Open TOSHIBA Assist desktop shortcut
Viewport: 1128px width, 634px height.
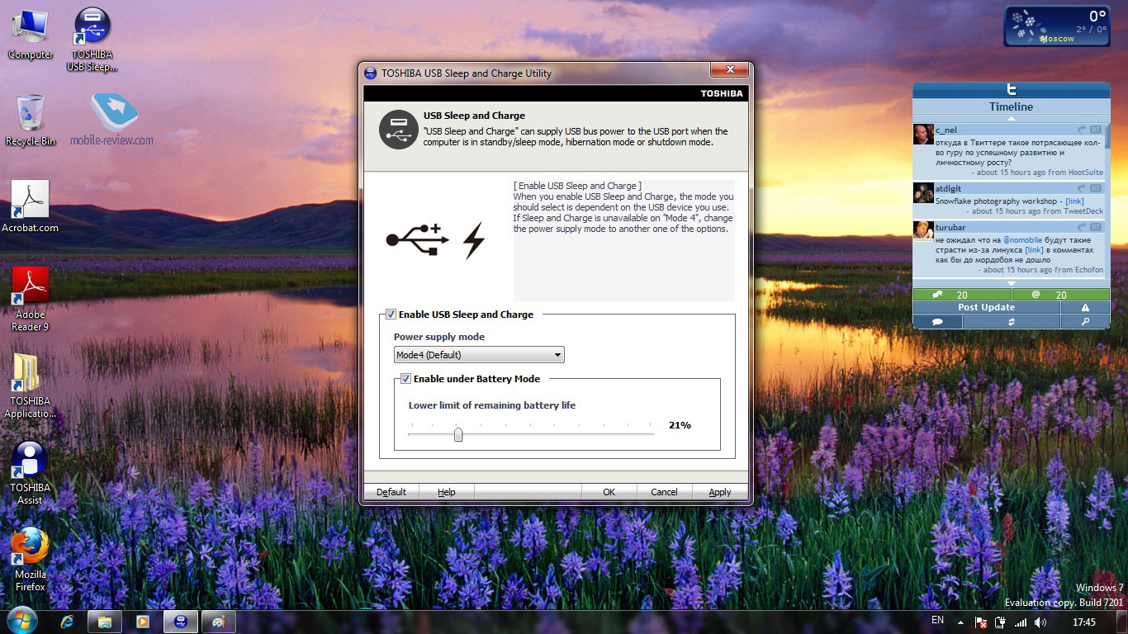coord(30,472)
